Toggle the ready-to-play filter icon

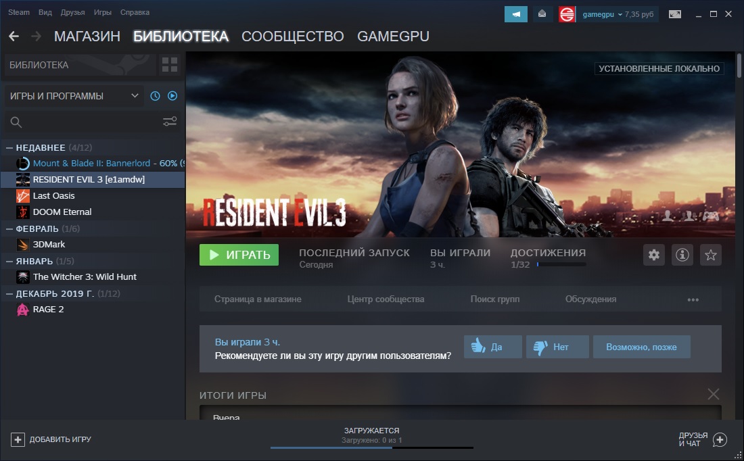pyautogui.click(x=172, y=96)
